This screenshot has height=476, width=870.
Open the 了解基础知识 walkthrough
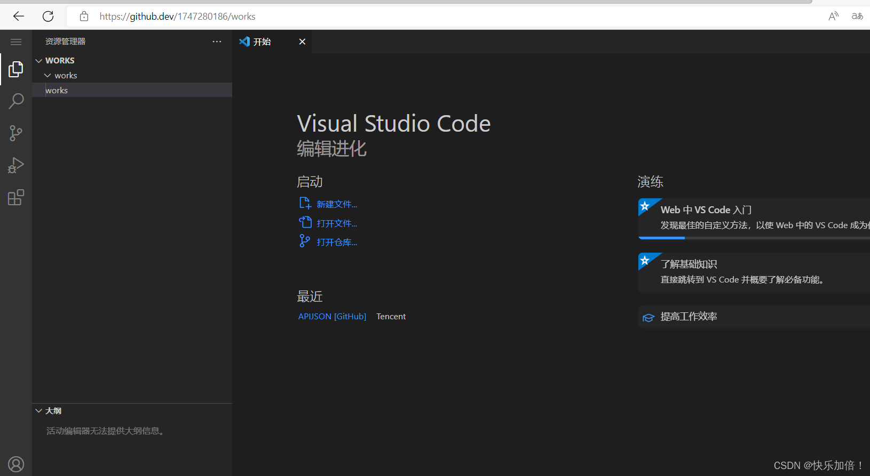click(x=754, y=273)
